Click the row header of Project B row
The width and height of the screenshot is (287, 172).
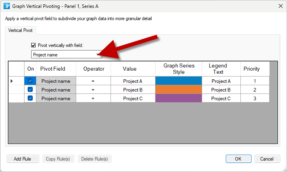(x=16, y=90)
